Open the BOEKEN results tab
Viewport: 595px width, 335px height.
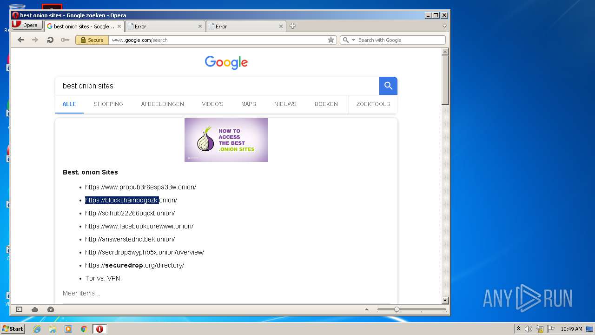coord(326,104)
